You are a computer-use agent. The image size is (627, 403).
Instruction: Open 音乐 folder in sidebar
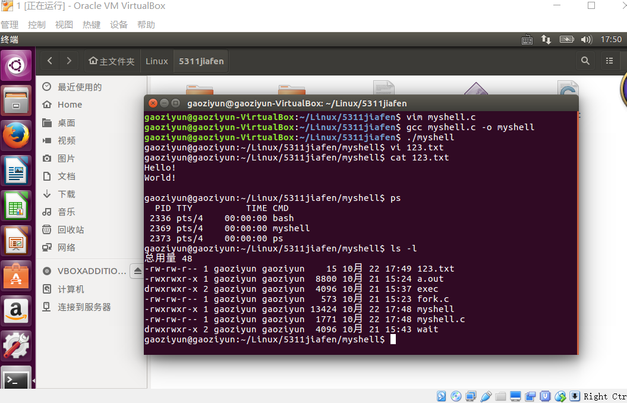pyautogui.click(x=92, y=212)
